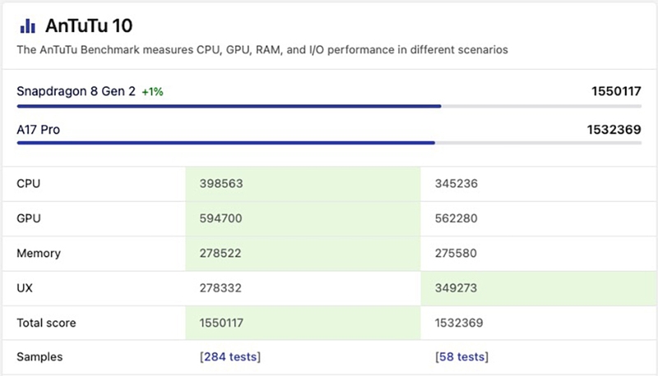658x376 pixels.
Task: Click the highlighted UX score 349273
Action: (x=456, y=289)
